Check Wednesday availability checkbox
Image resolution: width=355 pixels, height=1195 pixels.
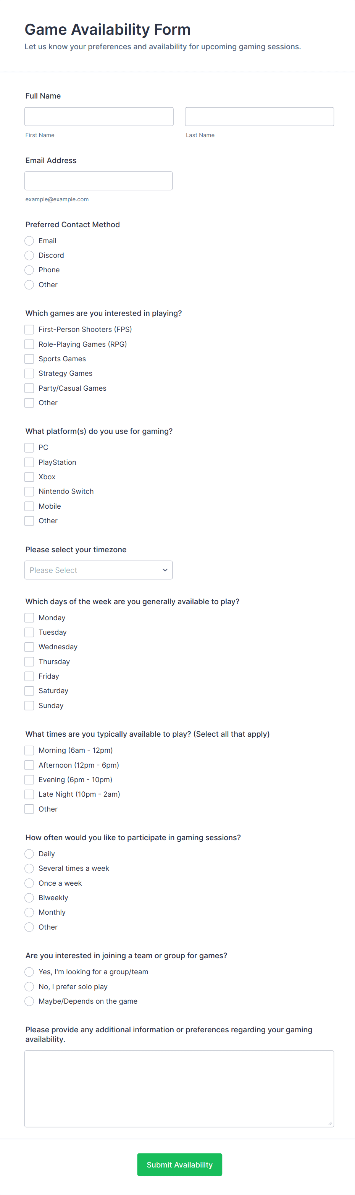[x=29, y=647]
